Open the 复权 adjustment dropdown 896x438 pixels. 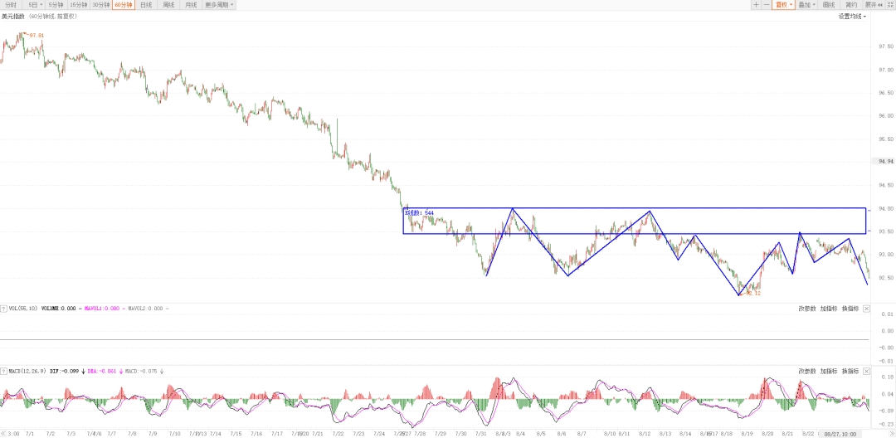point(783,5)
